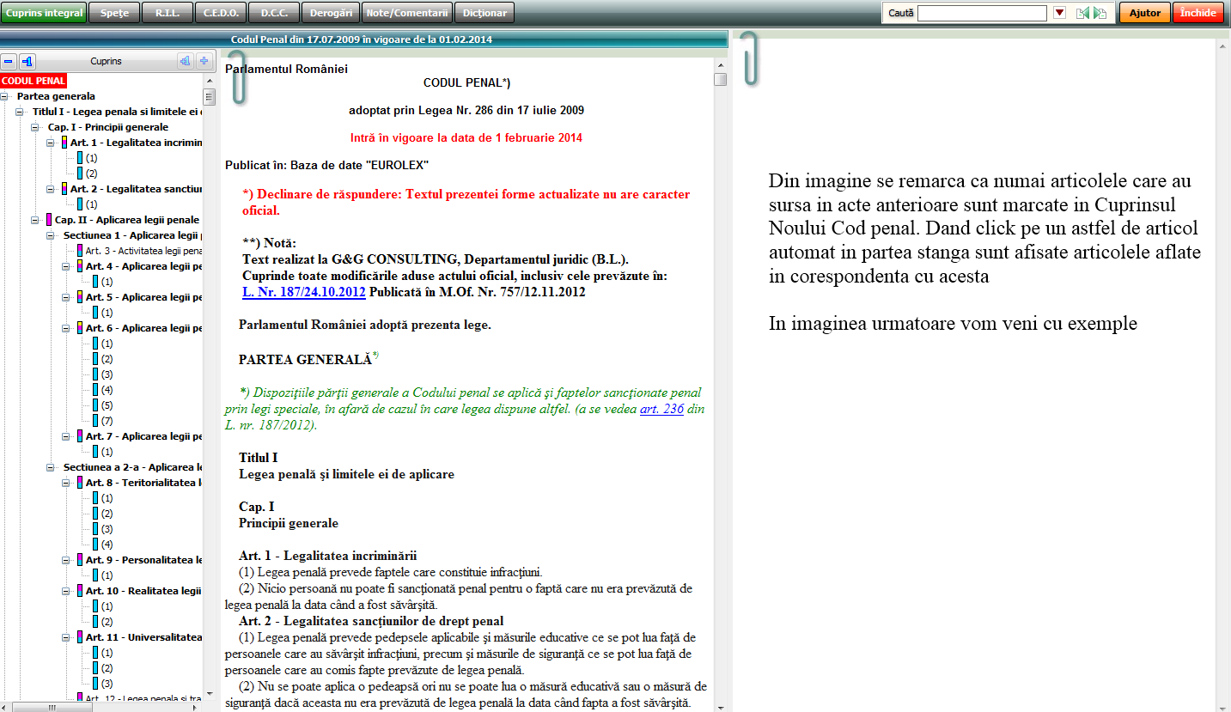Collapse the Partea generala tree node
This screenshot has height=712, width=1231.
point(4,96)
